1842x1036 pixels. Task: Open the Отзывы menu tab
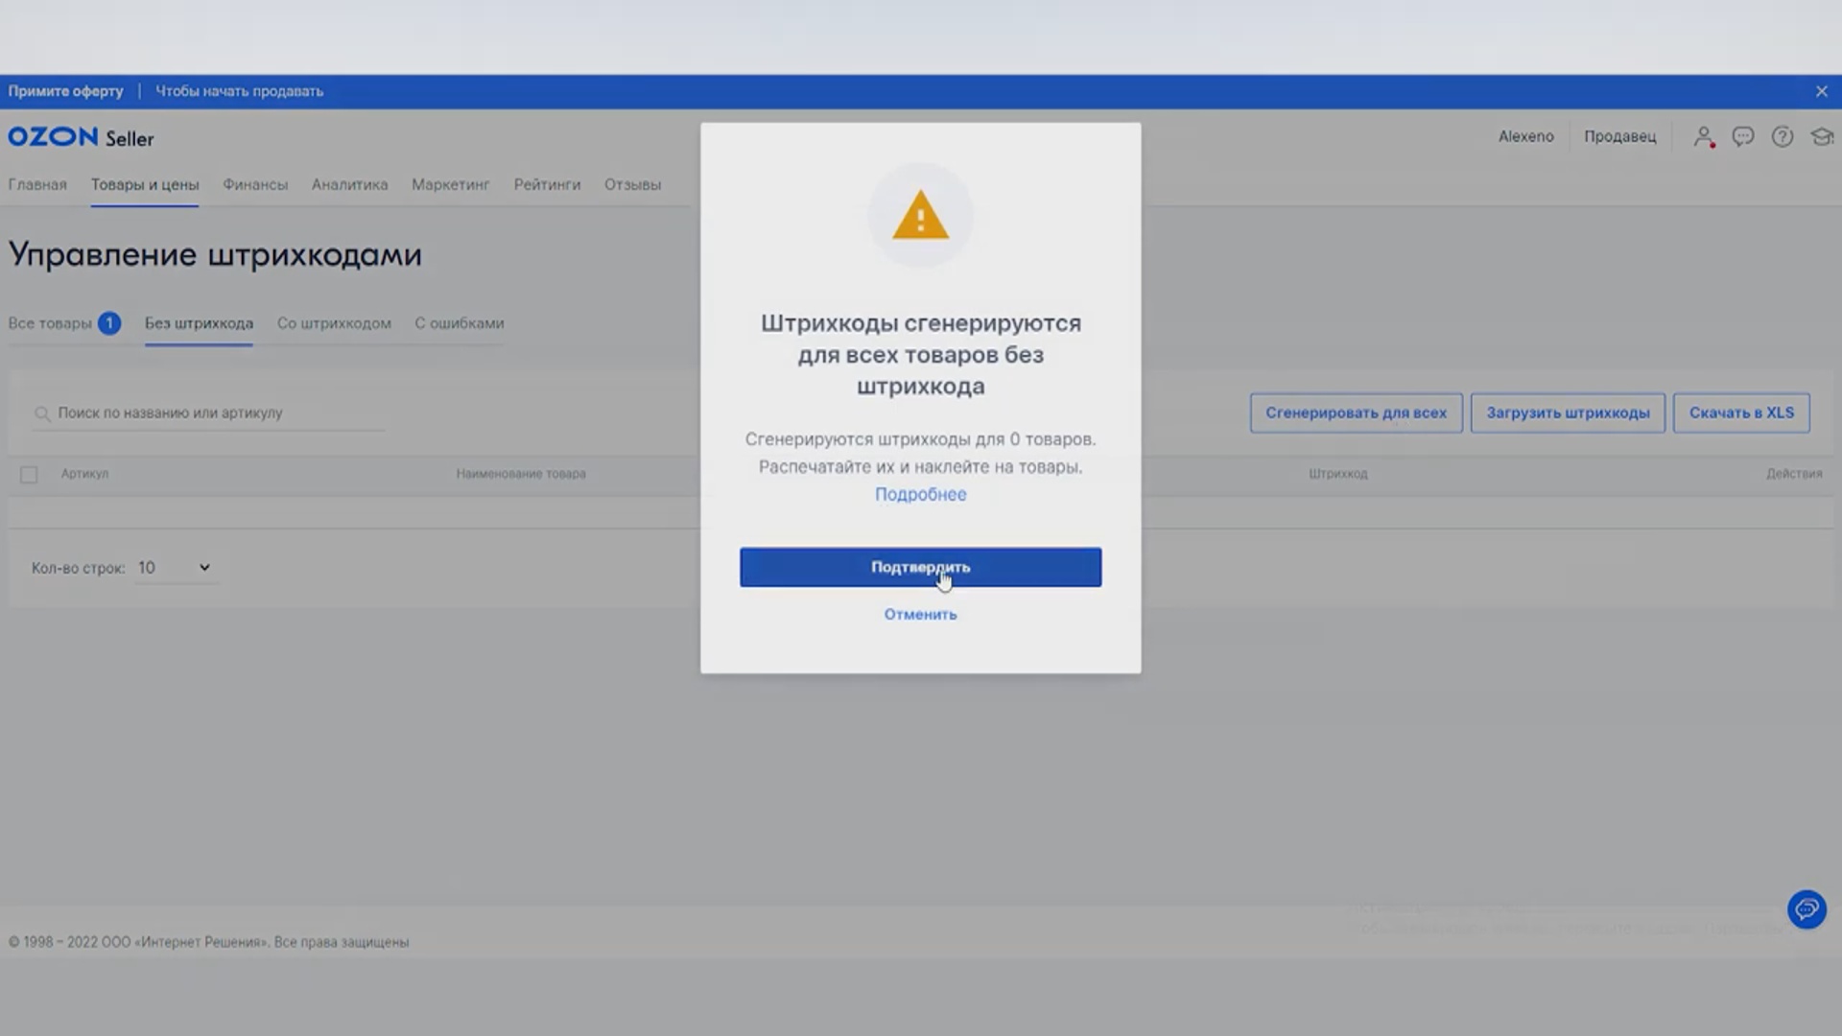coord(632,184)
